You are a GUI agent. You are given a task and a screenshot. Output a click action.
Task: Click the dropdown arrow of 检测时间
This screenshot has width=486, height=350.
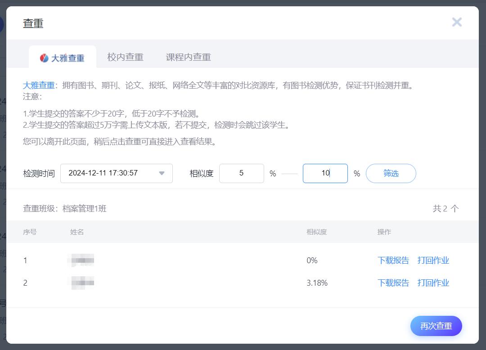click(162, 173)
